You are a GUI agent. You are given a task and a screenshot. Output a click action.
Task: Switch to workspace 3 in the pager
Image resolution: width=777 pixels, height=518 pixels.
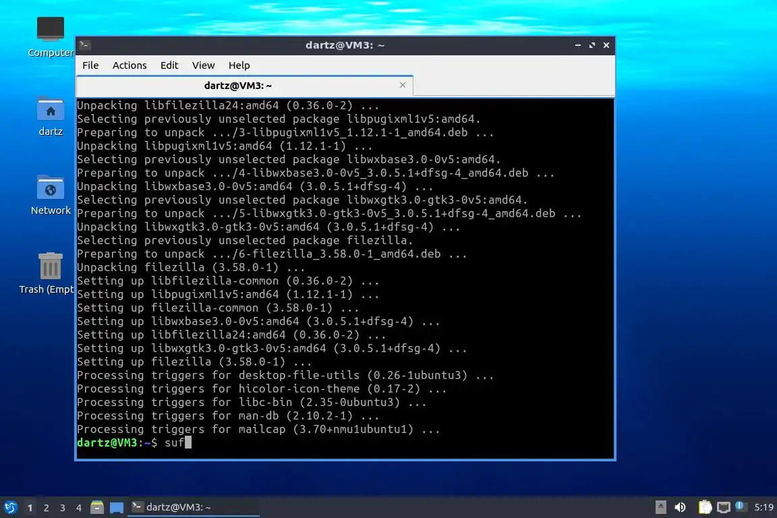pyautogui.click(x=63, y=508)
